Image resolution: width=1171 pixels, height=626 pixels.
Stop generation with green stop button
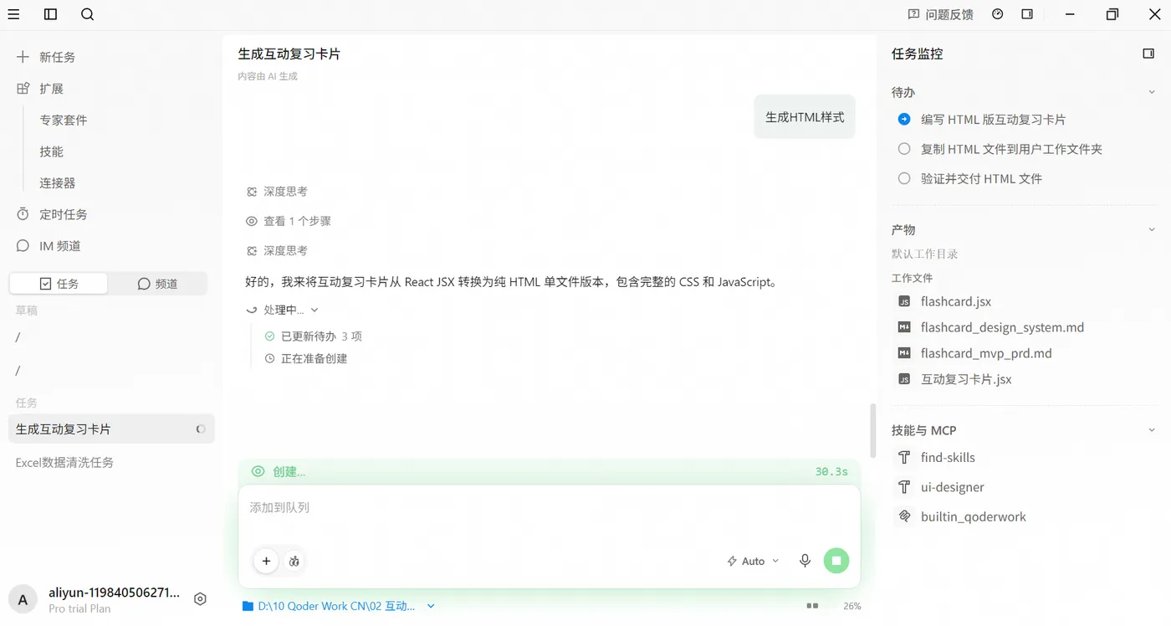pyautogui.click(x=836, y=561)
